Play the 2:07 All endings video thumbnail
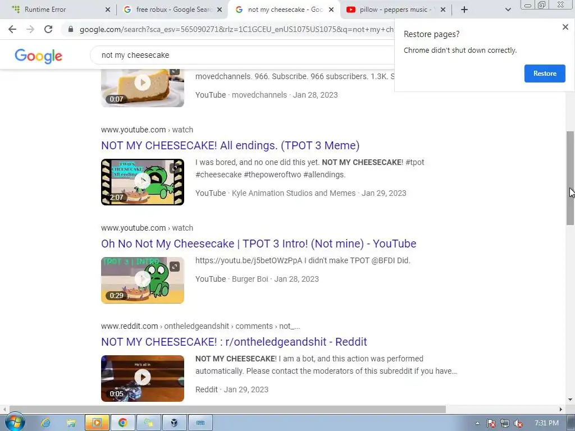This screenshot has height=431, width=575. [x=143, y=182]
